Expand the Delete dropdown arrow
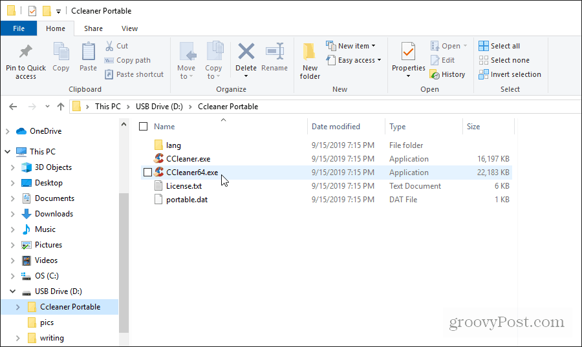The width and height of the screenshot is (582, 347). [x=246, y=76]
